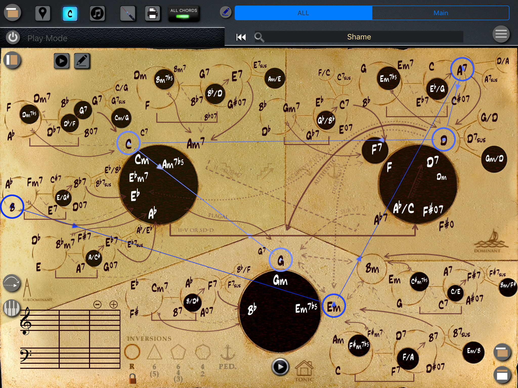The width and height of the screenshot is (518, 388).
Task: Click the map pin icon in toolbar
Action: pos(42,13)
